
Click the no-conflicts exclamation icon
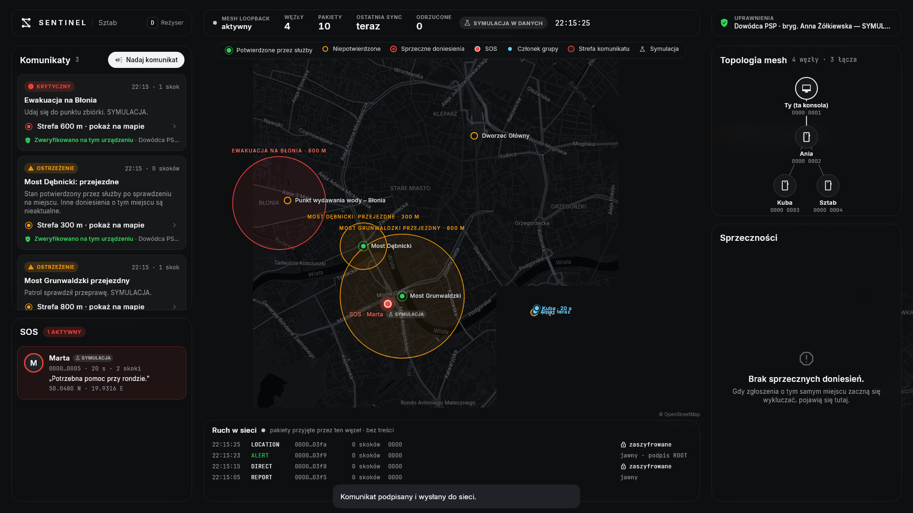tap(806, 359)
